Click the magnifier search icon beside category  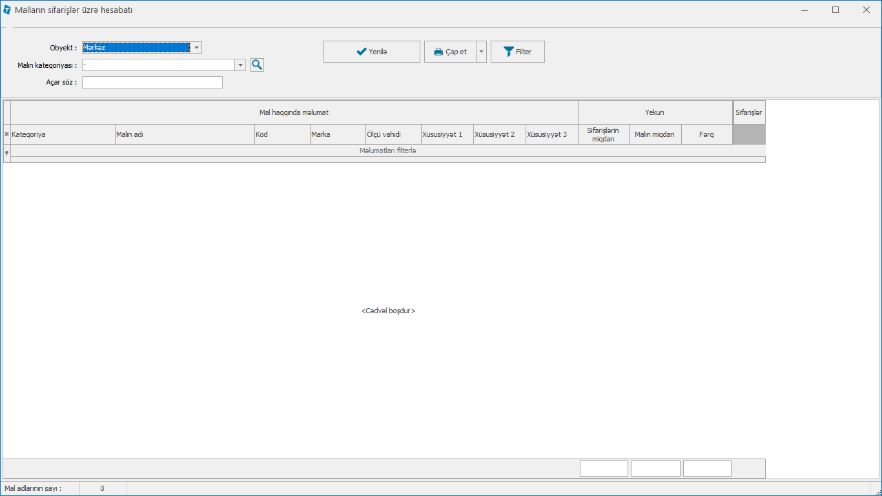257,65
